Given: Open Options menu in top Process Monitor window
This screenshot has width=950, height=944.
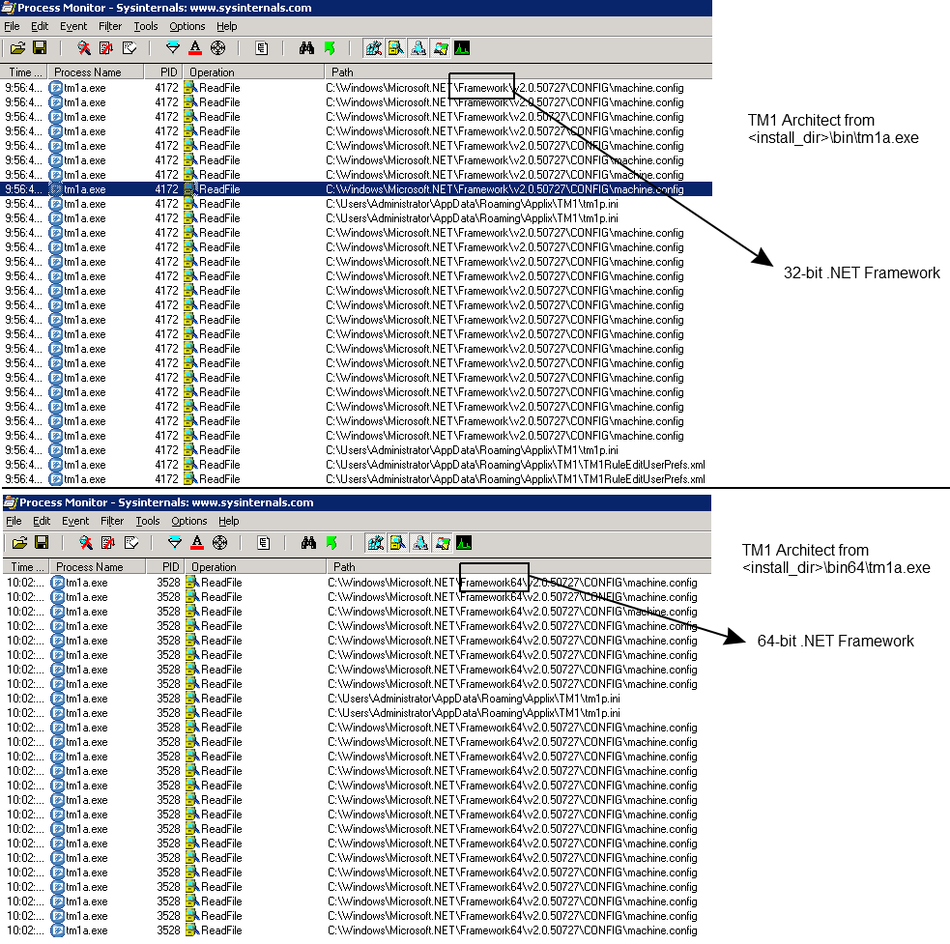Looking at the screenshot, I should tap(187, 26).
